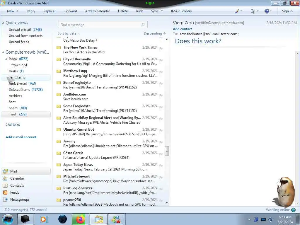
Task: Open the Windows Start orb
Action: 8,219
